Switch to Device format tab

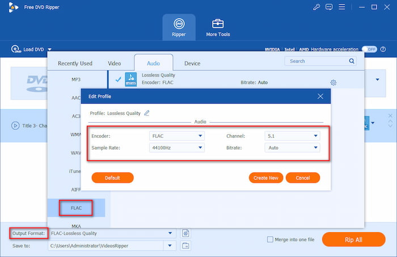192,63
